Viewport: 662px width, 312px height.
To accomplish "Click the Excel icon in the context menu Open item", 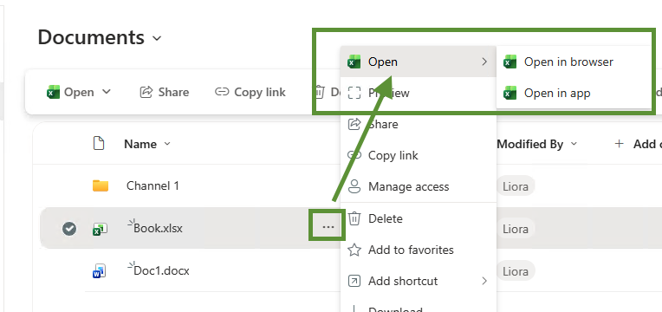I will 354,62.
